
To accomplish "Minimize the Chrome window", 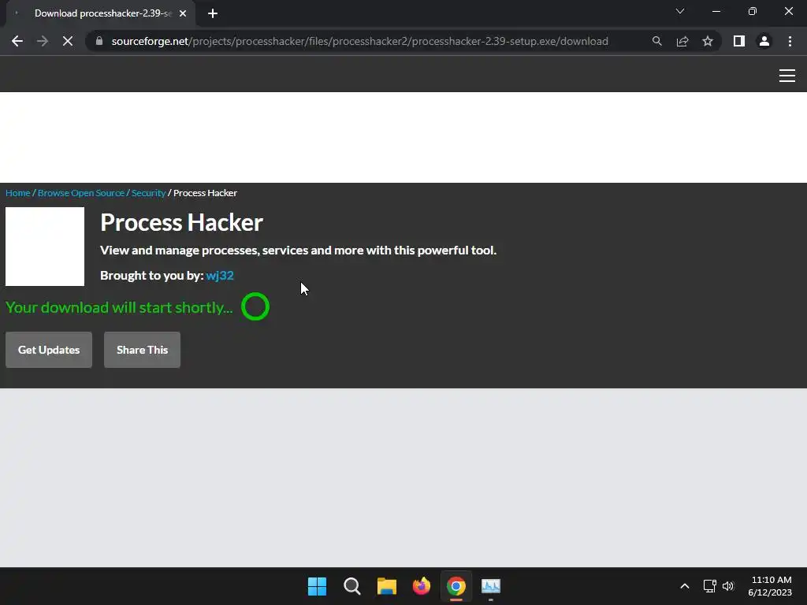I will coord(716,11).
